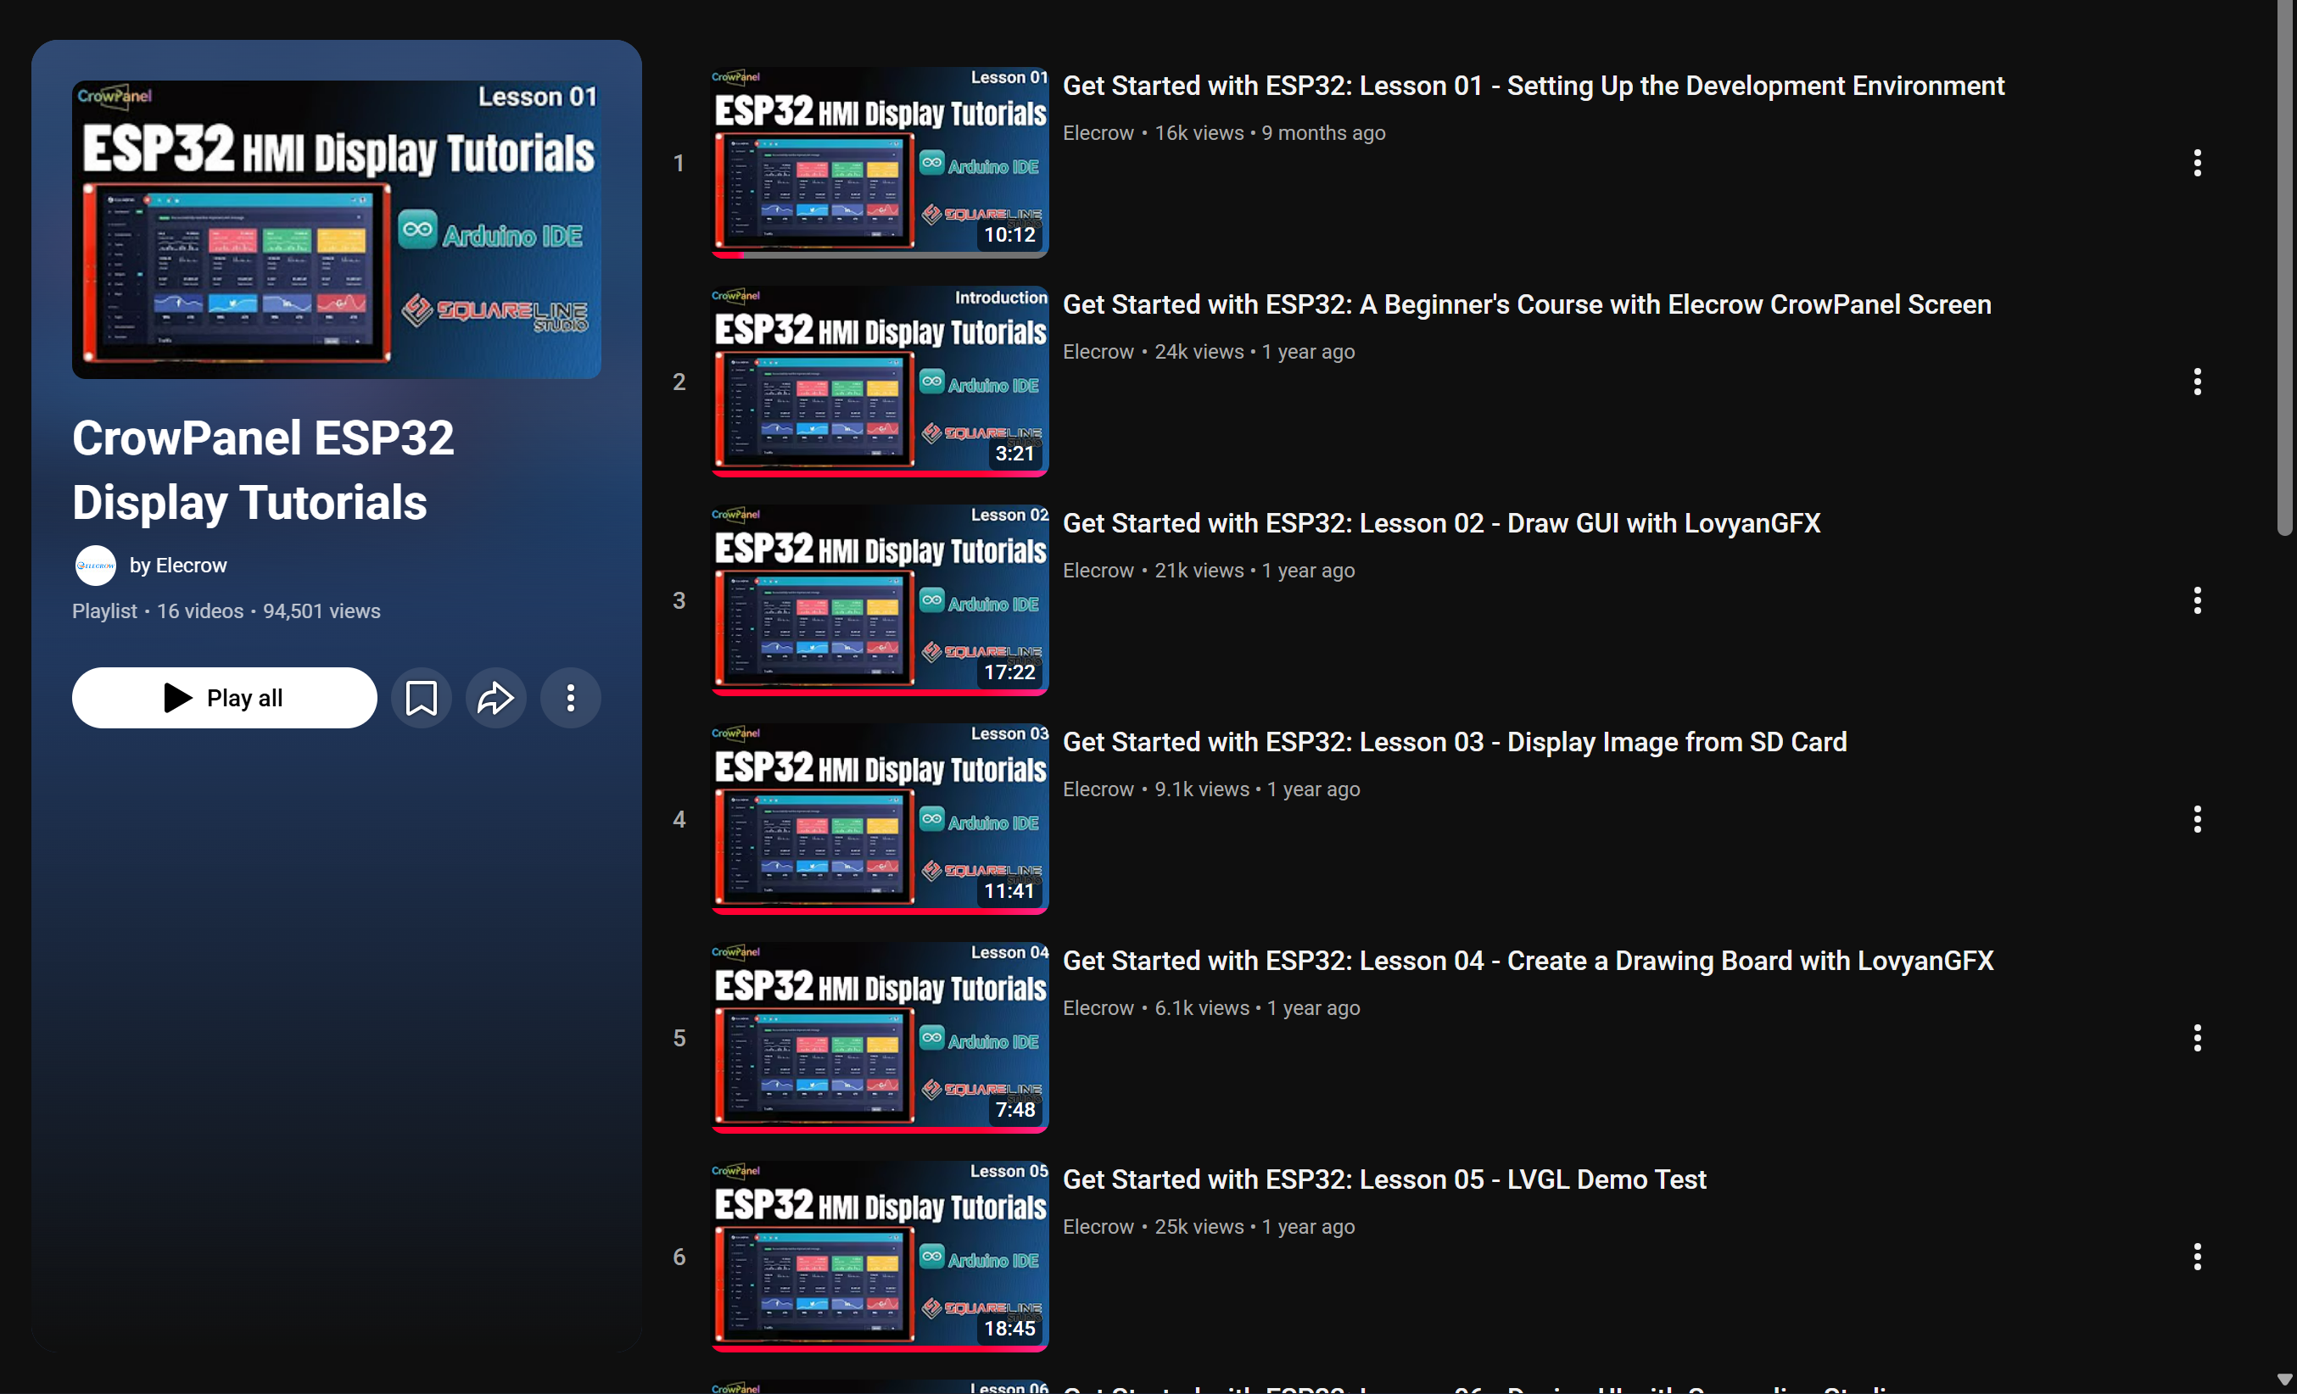
Task: Open Lesson 02 Draw GUI with LovyanGFX title
Action: [x=1440, y=524]
